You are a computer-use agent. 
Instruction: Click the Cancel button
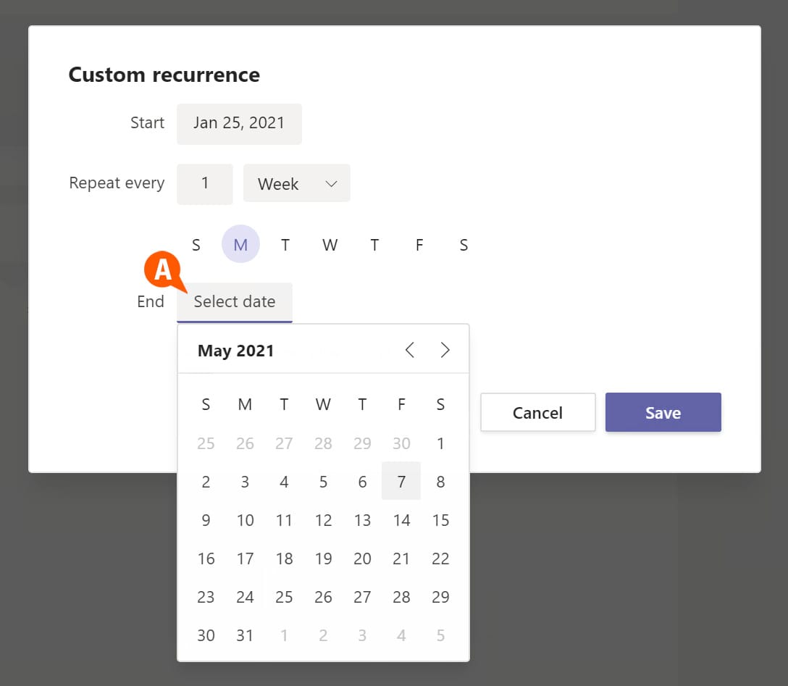[537, 413]
